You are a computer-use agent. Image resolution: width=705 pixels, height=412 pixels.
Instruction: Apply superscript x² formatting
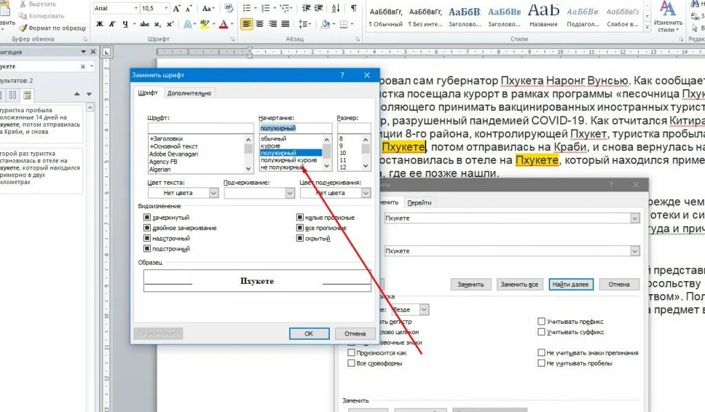coord(170,24)
